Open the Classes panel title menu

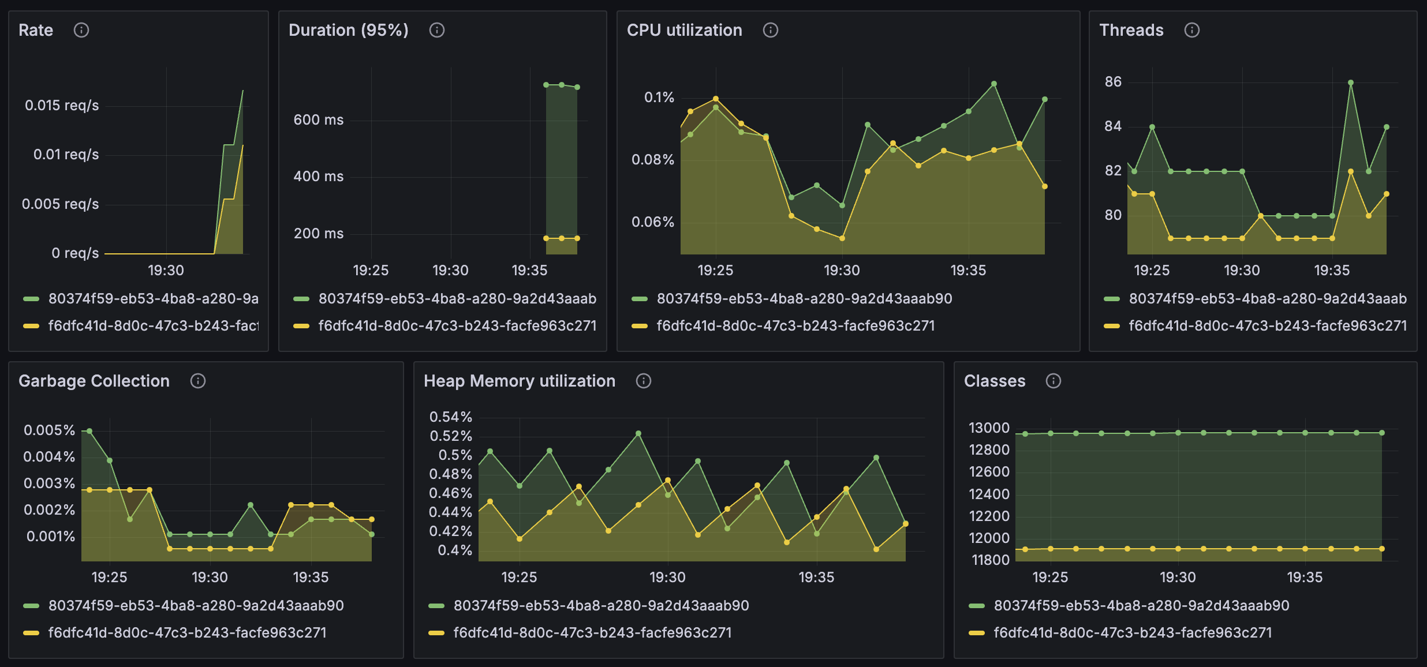[x=995, y=380]
